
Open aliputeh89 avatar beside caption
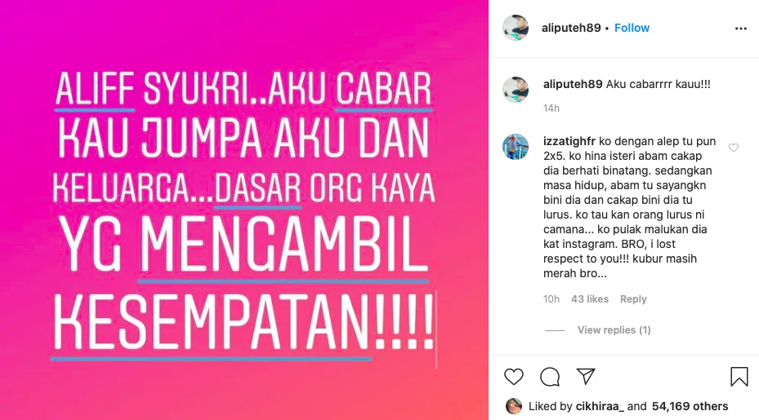[x=516, y=90]
